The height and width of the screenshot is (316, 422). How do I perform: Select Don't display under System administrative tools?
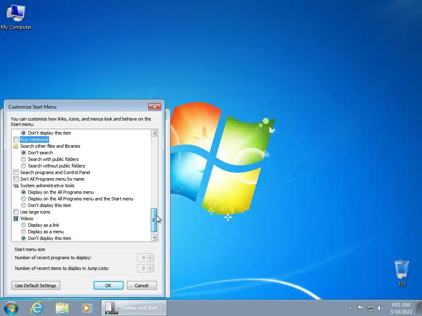point(23,205)
